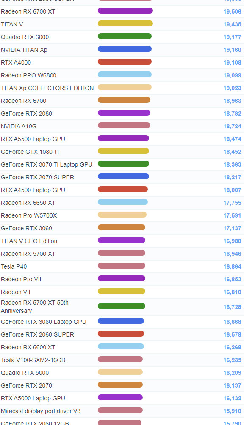Click the 19,435 score value
The height and width of the screenshot is (425, 244).
pyautogui.click(x=232, y=24)
